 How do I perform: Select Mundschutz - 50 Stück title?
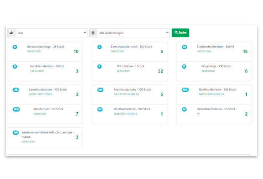click(x=48, y=109)
